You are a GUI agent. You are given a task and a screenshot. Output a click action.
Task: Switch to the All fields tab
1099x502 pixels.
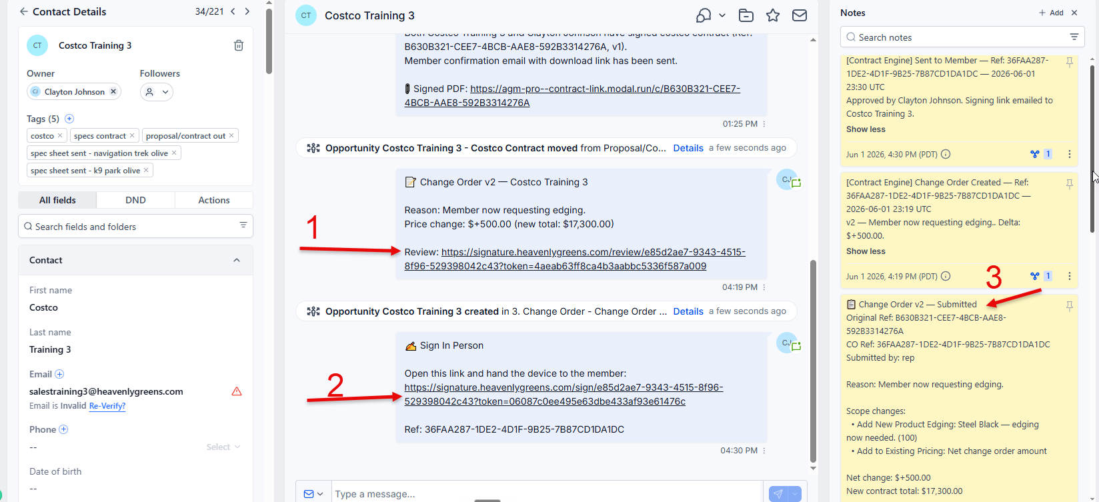click(57, 200)
